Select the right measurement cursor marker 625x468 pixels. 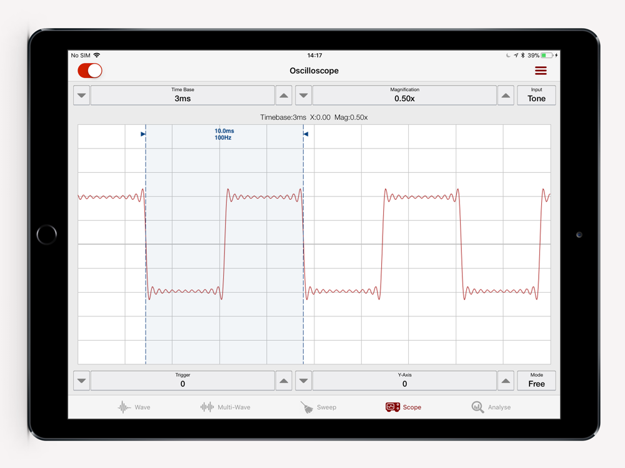[306, 134]
